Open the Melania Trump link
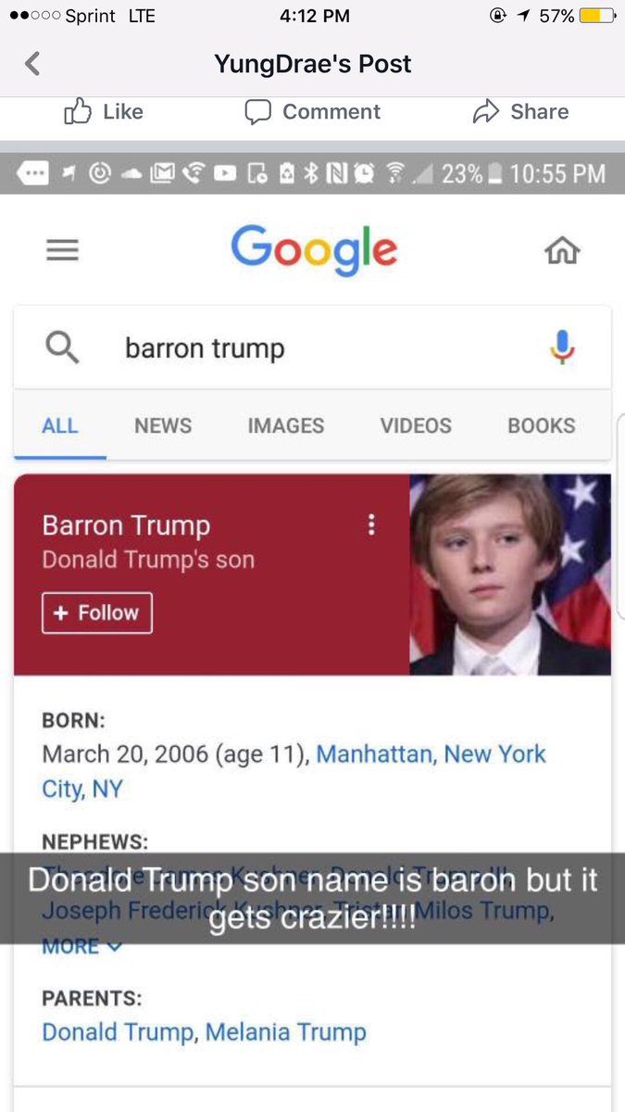625x1112 pixels. (286, 1031)
